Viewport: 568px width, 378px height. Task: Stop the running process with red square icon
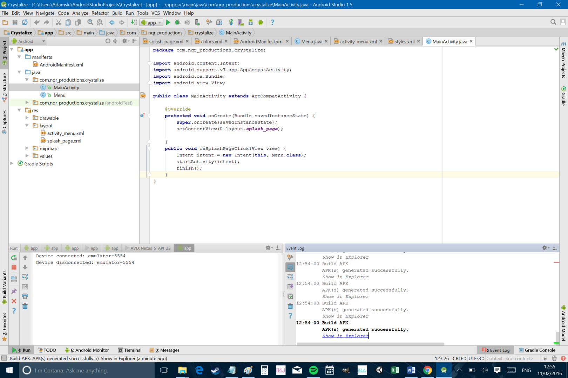click(x=14, y=267)
